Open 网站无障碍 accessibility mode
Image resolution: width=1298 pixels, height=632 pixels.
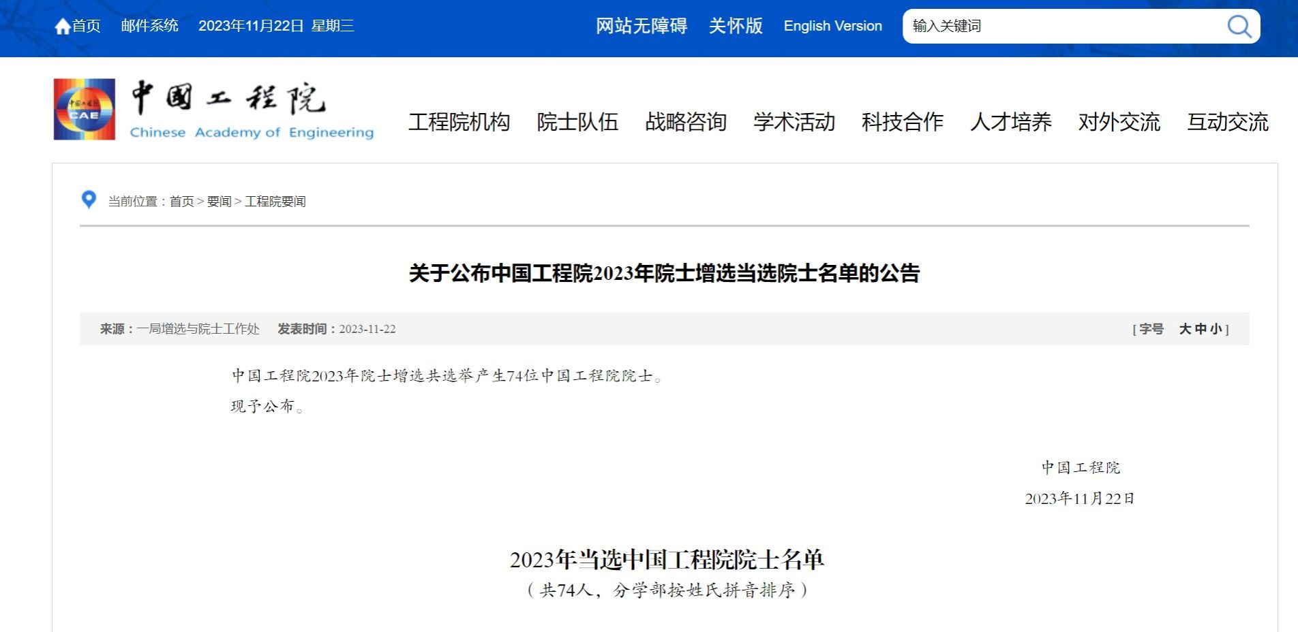(x=642, y=26)
